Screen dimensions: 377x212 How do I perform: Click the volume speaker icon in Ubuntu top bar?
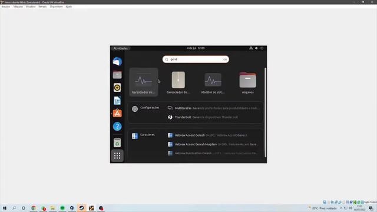257,48
